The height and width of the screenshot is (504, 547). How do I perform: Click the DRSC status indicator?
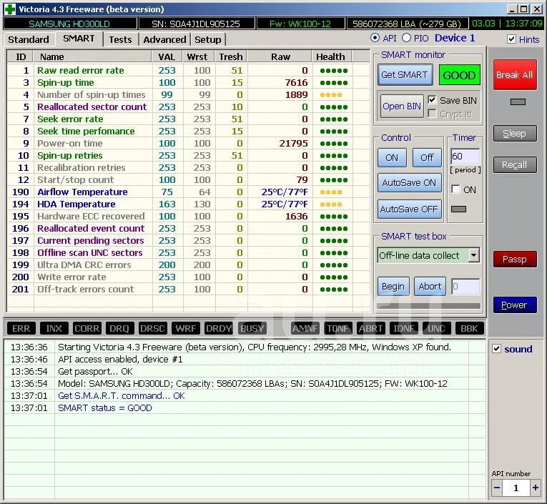click(152, 328)
